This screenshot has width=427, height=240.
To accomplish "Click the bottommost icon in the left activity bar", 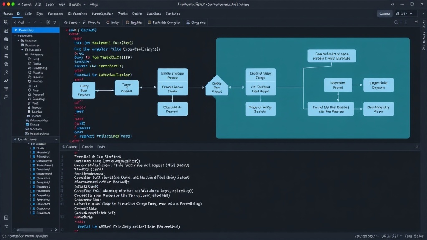I will (6, 226).
